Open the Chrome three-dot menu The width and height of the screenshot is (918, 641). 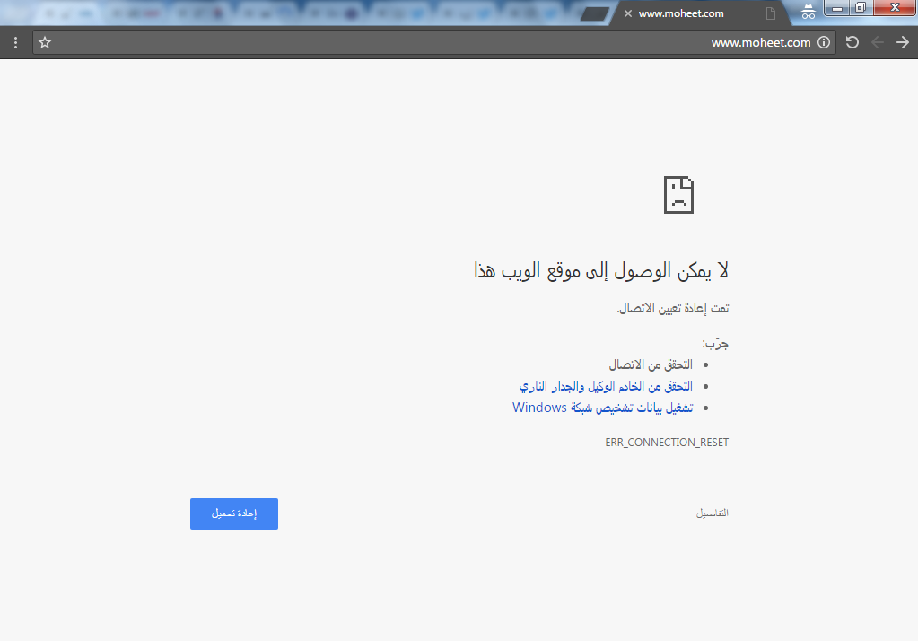click(15, 42)
